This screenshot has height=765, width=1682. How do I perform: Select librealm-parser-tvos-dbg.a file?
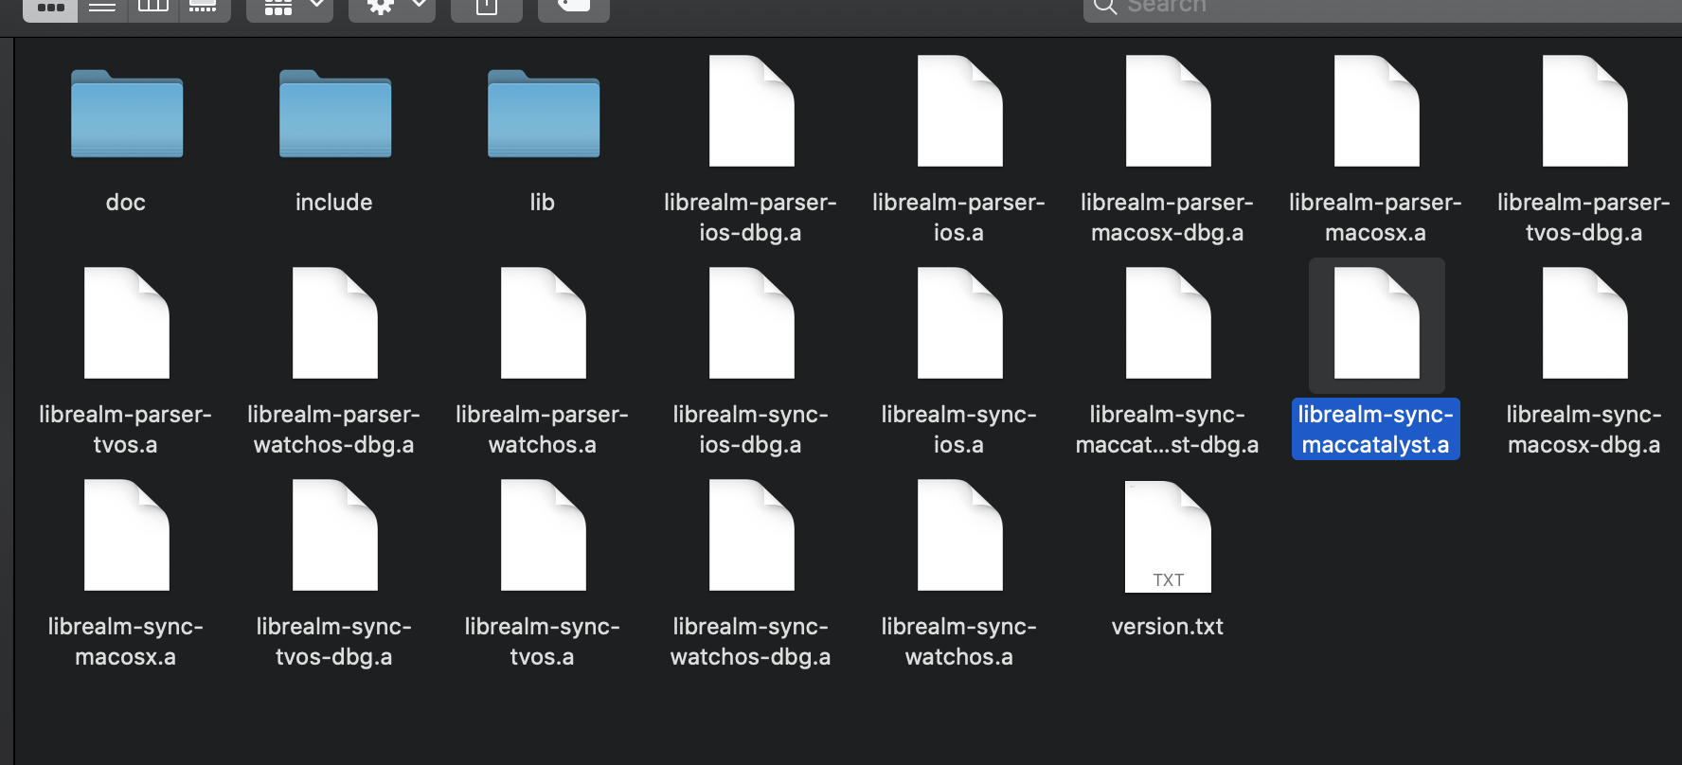coord(1584,111)
